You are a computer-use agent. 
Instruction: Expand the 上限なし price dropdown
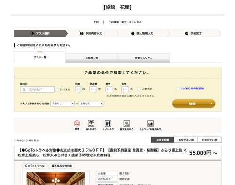(x=91, y=104)
